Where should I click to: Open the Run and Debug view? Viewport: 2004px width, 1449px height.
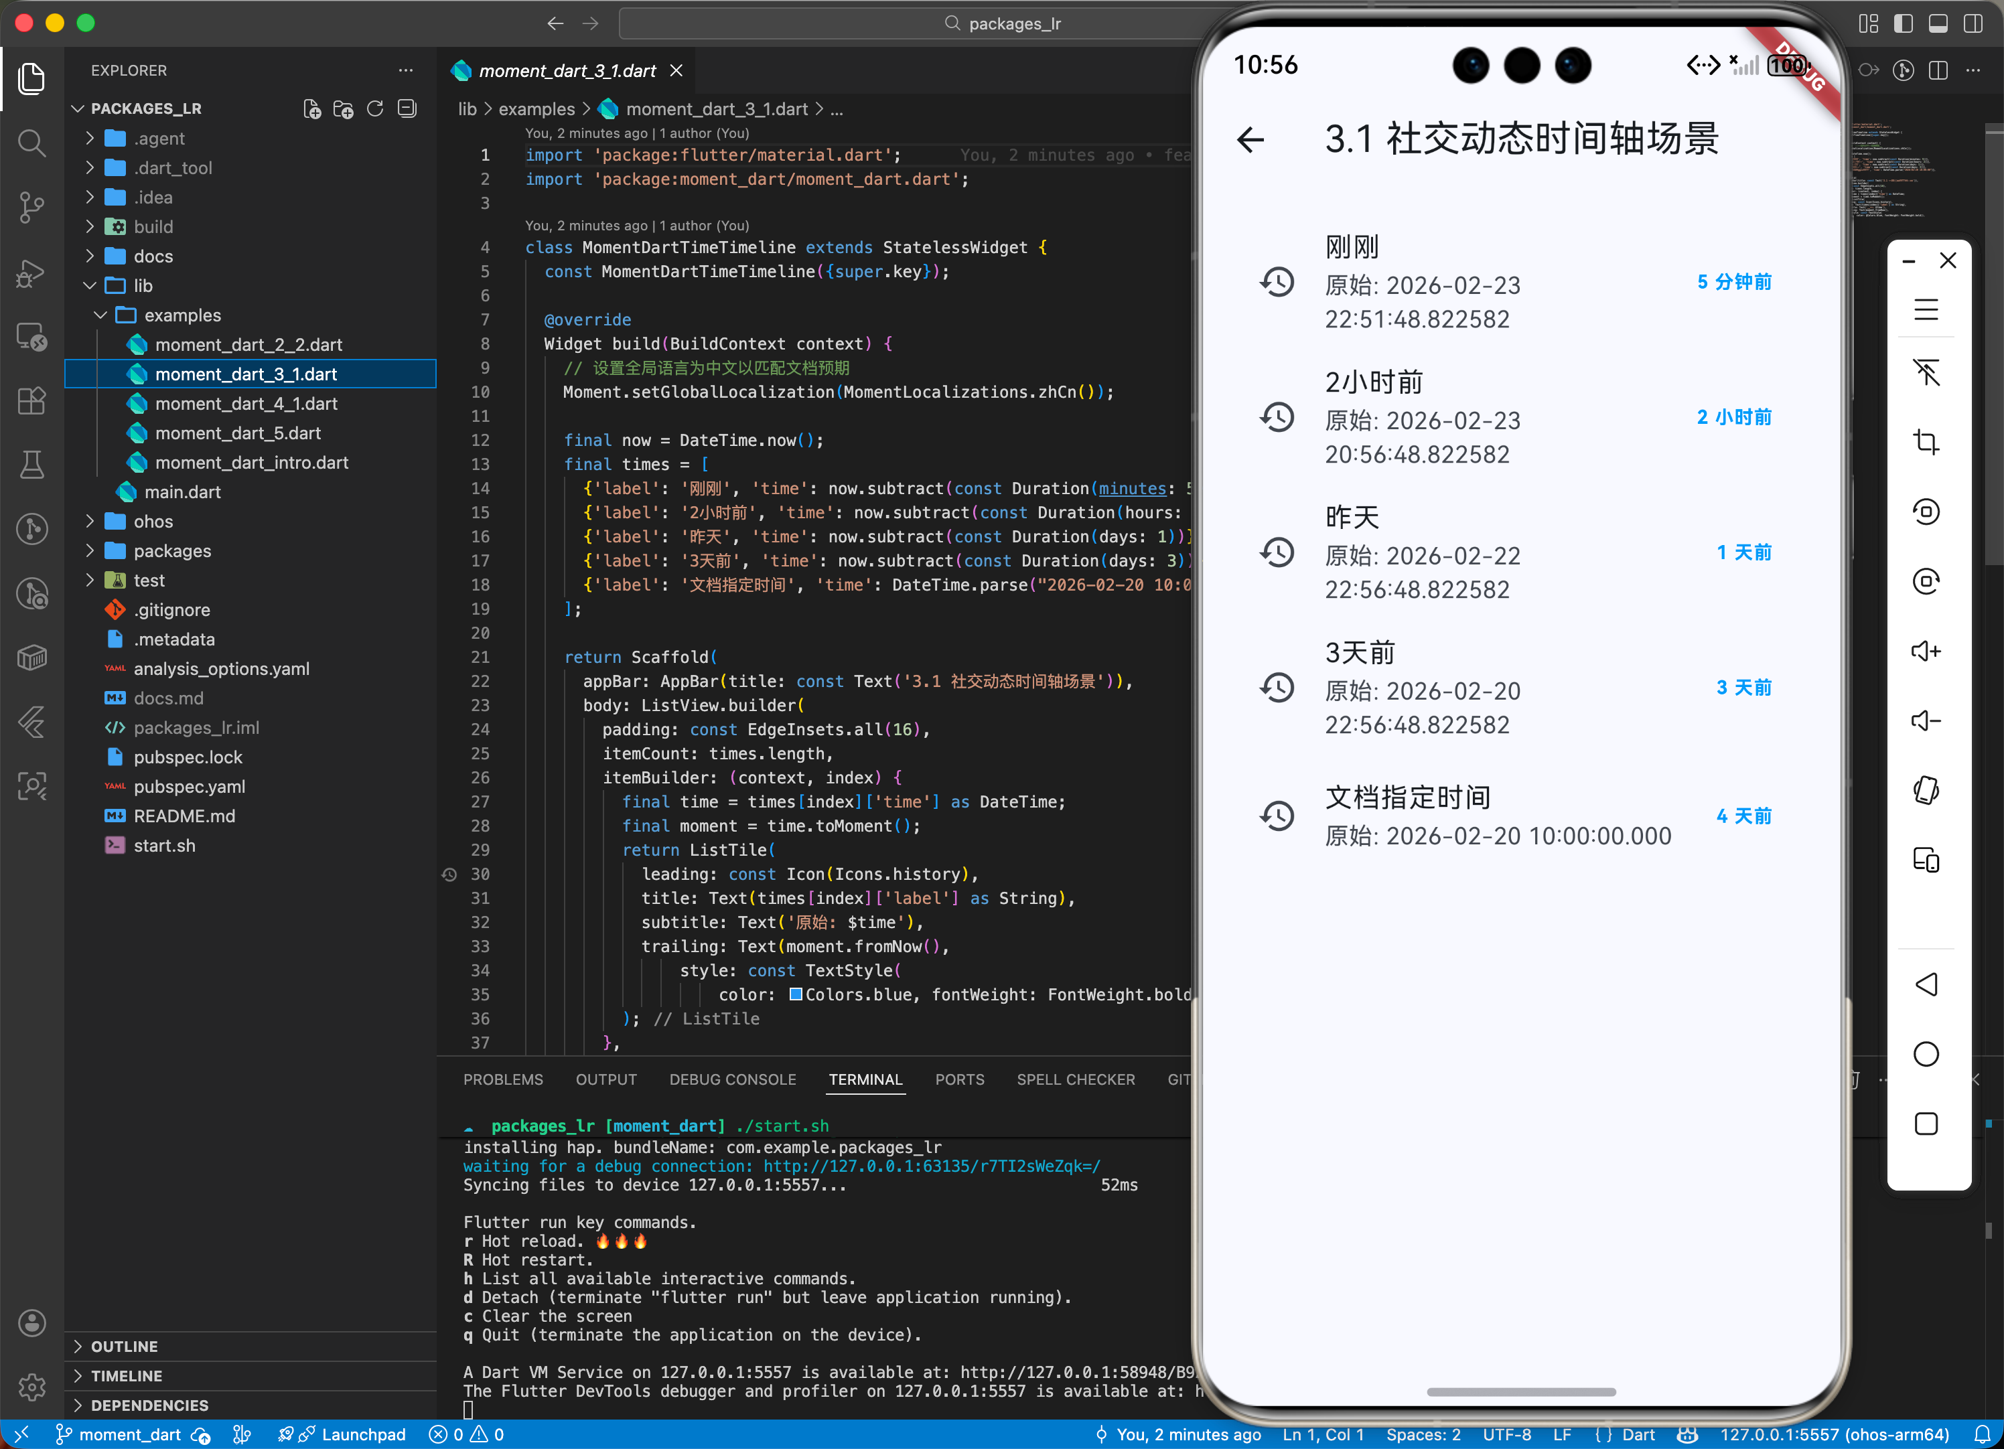(x=31, y=273)
